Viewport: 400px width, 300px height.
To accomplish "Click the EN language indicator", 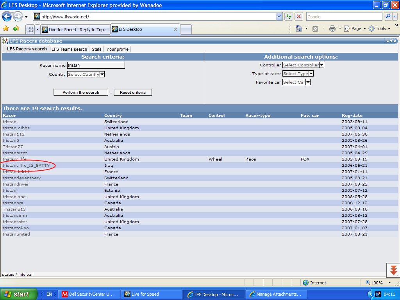I will [49, 294].
